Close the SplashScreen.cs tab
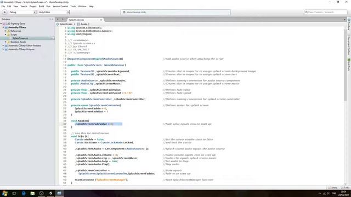Viewport: 351px width, 197px height. point(101,20)
